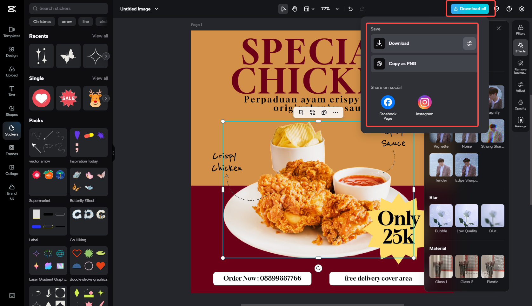Add the reindeer sticker
Screen dimensions: 532x306
[95, 98]
